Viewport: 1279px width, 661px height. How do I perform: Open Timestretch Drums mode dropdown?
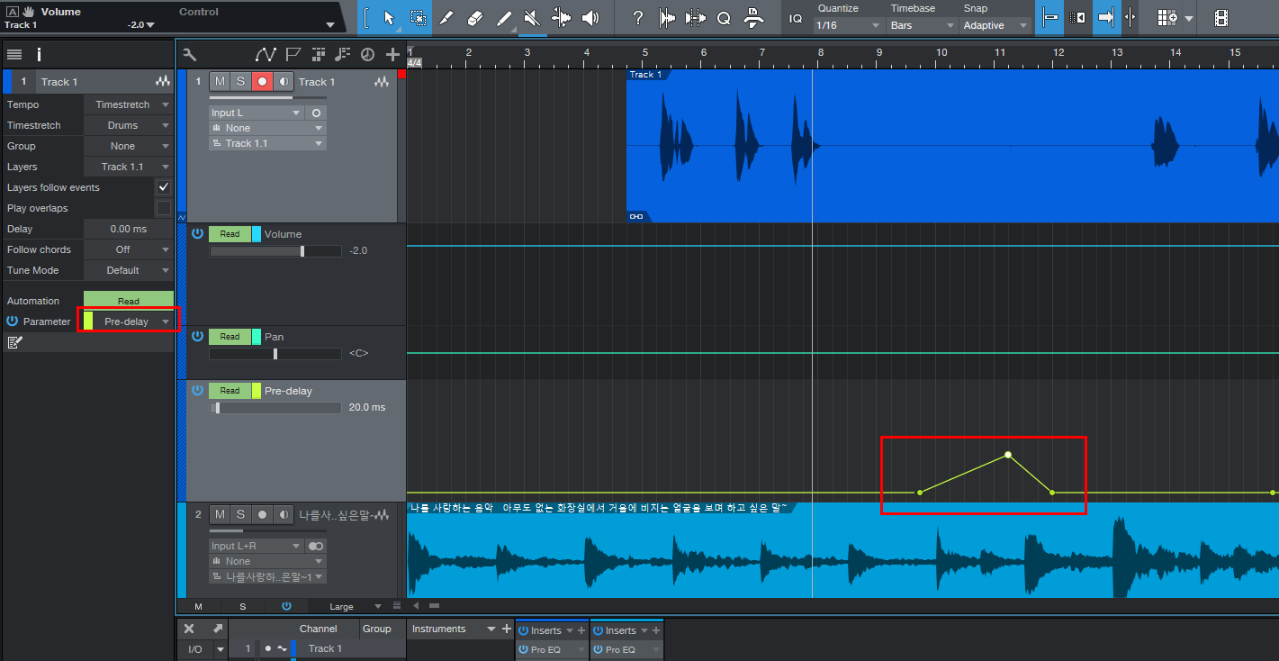coord(128,125)
